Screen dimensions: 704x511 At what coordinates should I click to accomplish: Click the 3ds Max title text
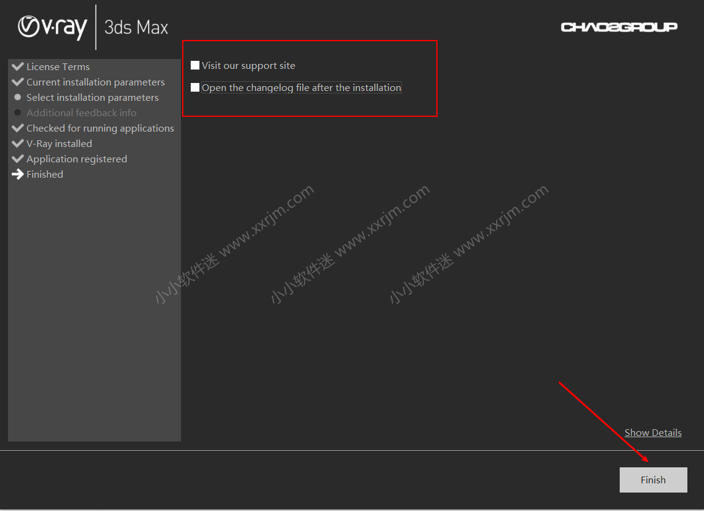click(136, 28)
